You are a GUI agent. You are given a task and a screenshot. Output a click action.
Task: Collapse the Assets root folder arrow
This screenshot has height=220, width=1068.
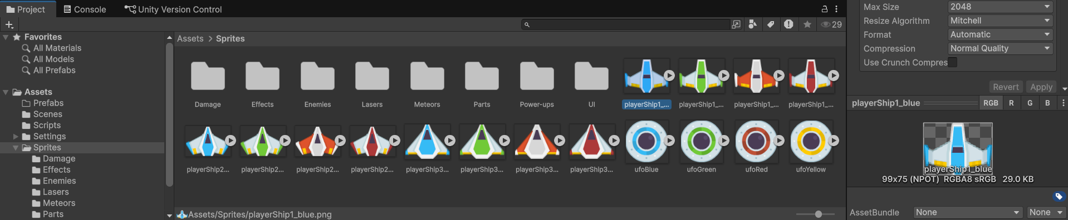[6, 92]
